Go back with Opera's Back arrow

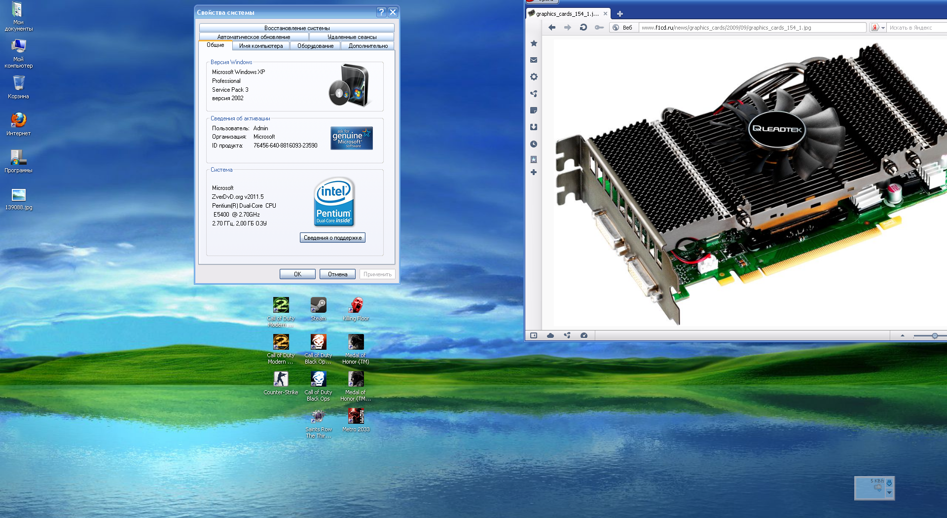(x=552, y=28)
